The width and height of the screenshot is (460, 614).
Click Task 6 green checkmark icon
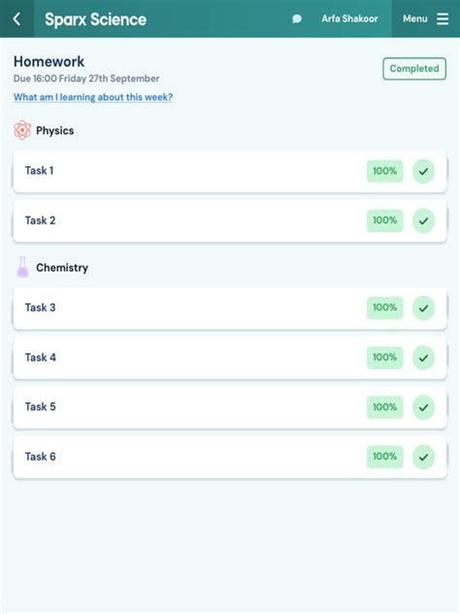423,457
